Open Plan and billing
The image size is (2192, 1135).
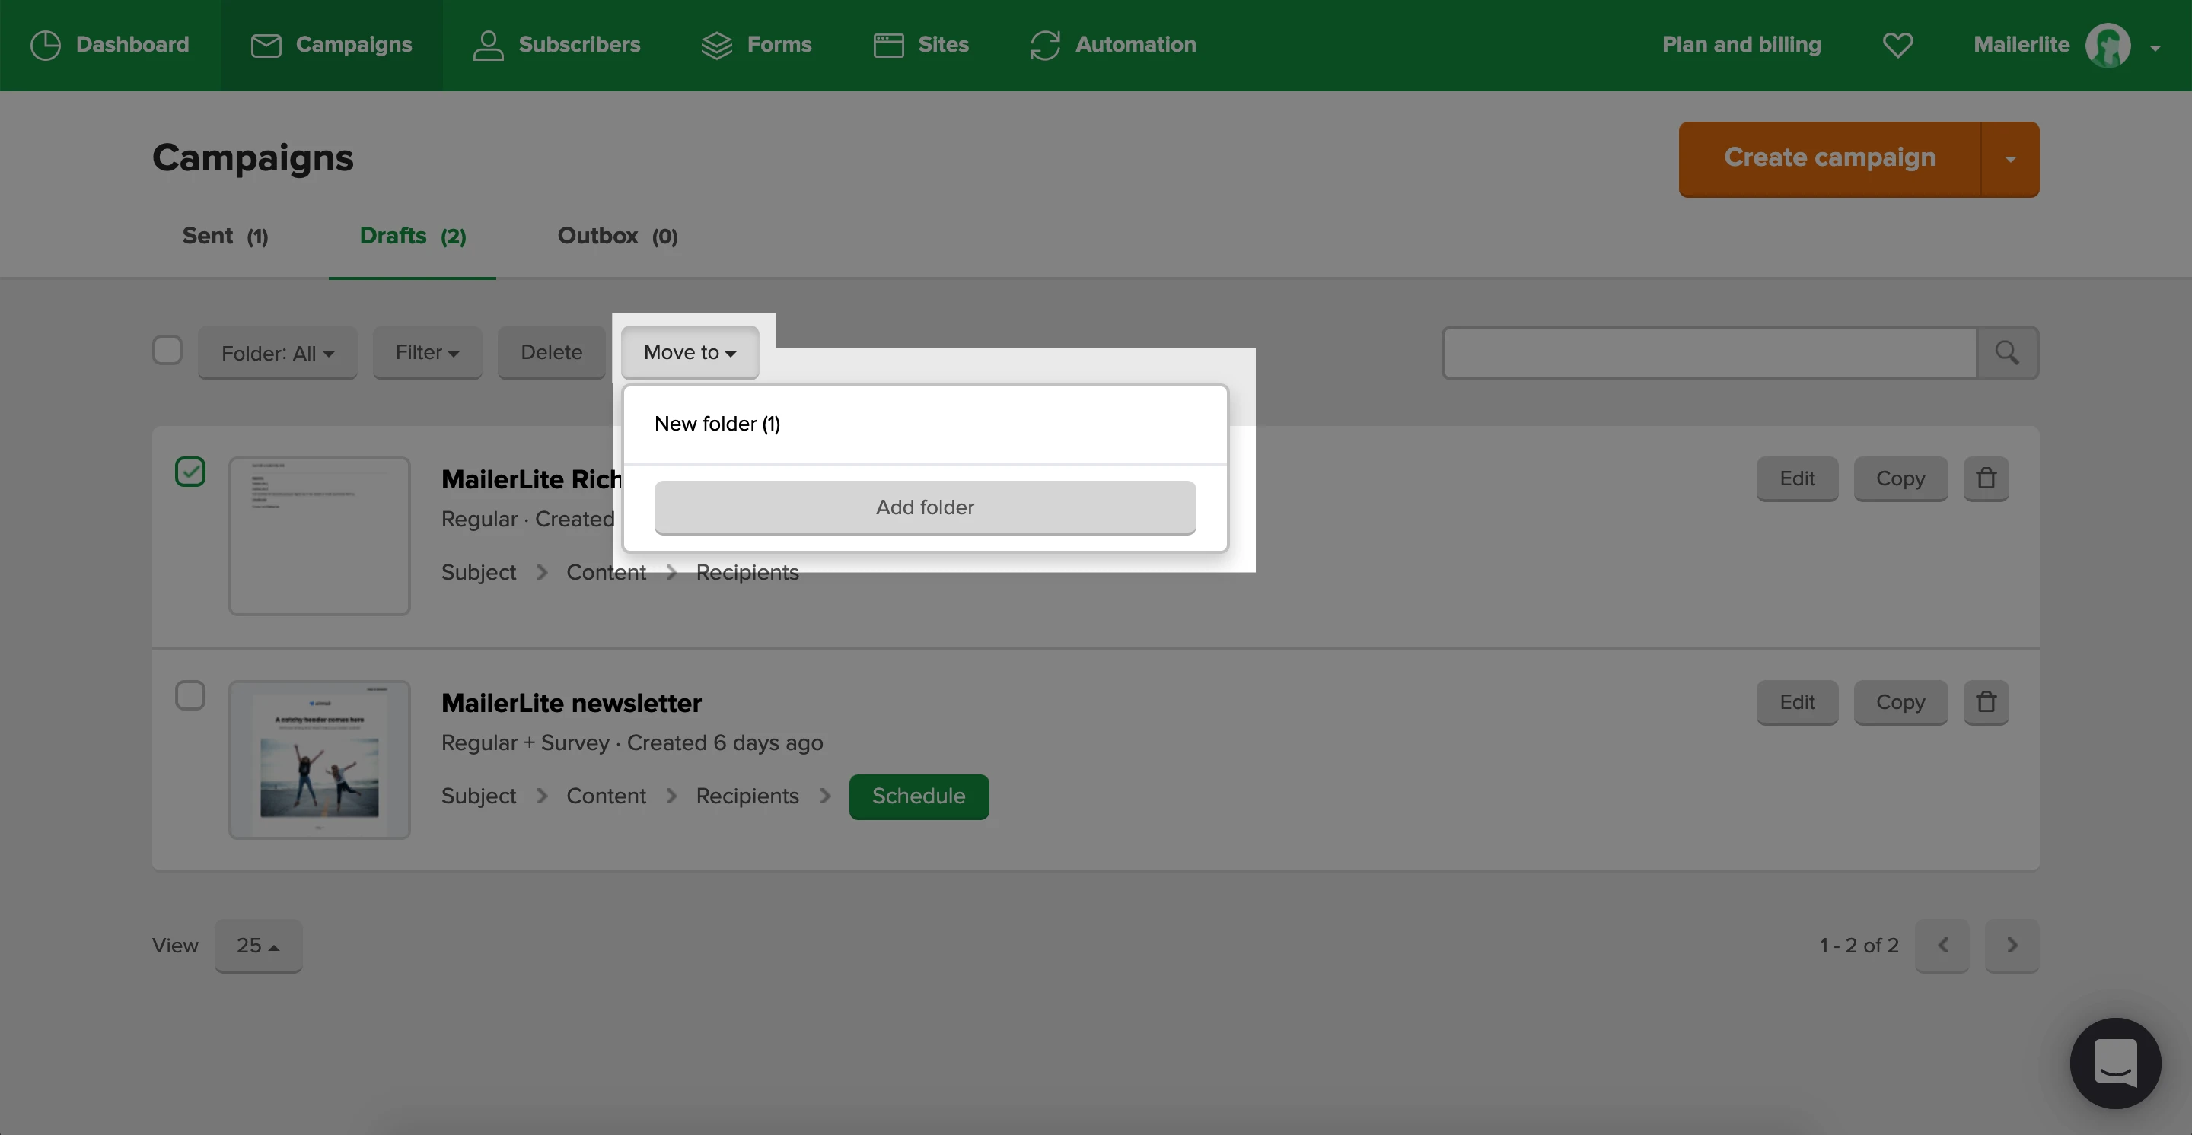(x=1741, y=45)
